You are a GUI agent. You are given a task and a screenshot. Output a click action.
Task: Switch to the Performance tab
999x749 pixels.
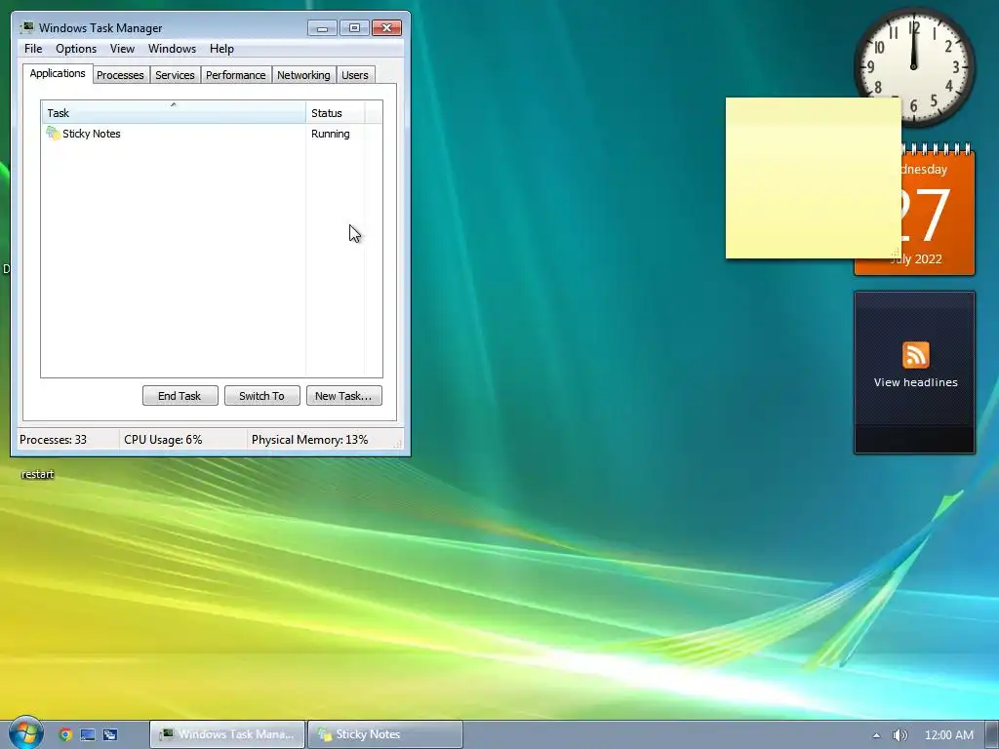coord(236,75)
